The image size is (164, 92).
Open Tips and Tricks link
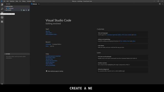49,59
